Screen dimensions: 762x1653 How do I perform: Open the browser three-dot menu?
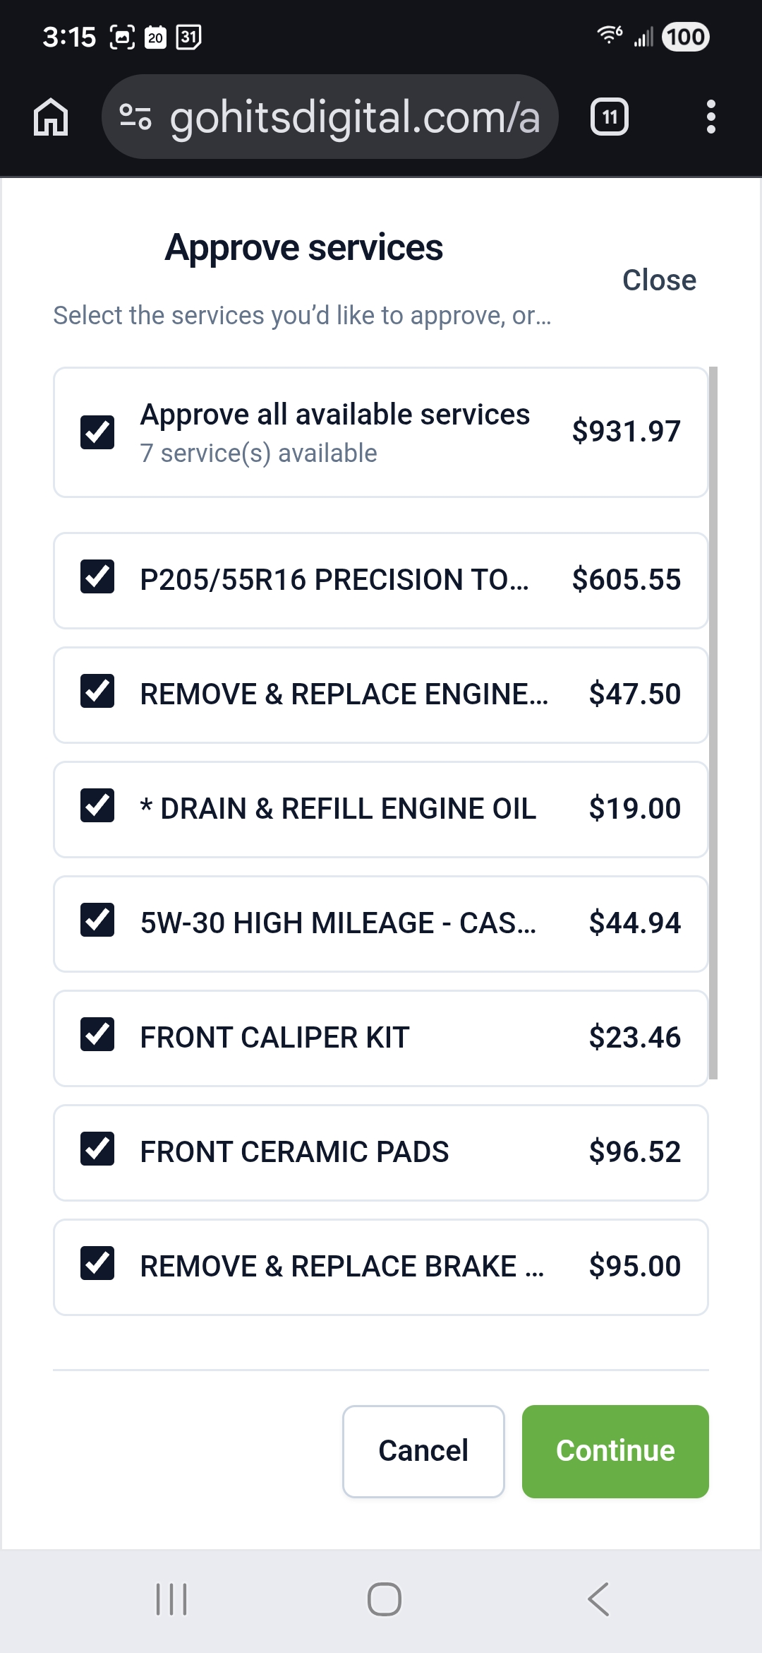click(x=710, y=117)
